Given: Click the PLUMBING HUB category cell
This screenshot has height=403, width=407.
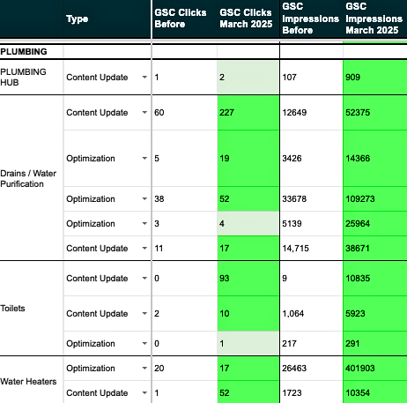Looking at the screenshot, I should (32, 78).
